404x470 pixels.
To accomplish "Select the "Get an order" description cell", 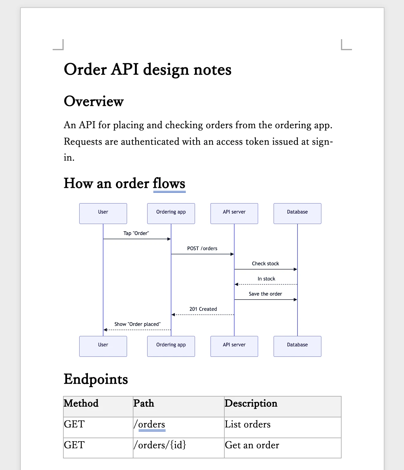I will coord(283,448).
